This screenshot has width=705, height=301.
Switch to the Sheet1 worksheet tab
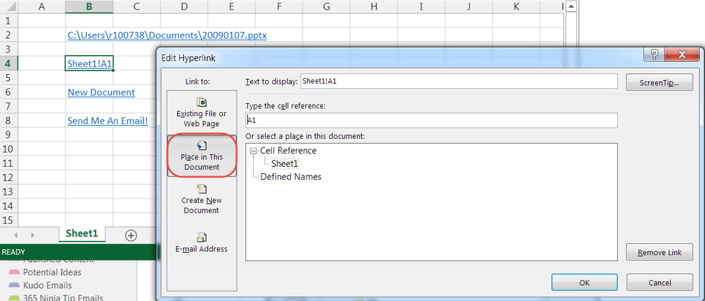(82, 233)
